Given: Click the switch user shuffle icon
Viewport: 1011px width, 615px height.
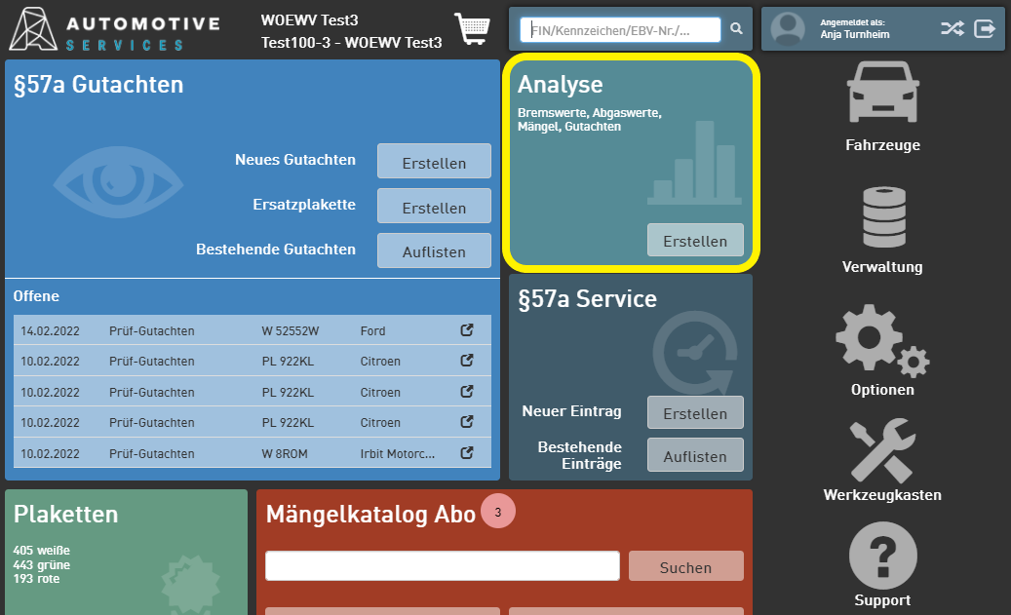Looking at the screenshot, I should tap(953, 28).
